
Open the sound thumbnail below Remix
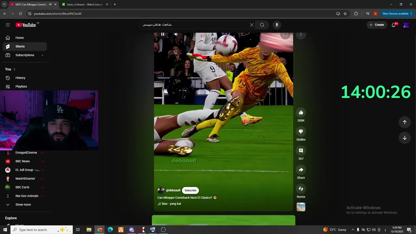301,207
